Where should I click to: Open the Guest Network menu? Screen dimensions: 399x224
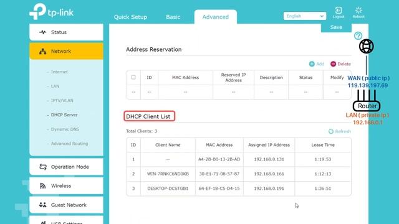(66, 205)
